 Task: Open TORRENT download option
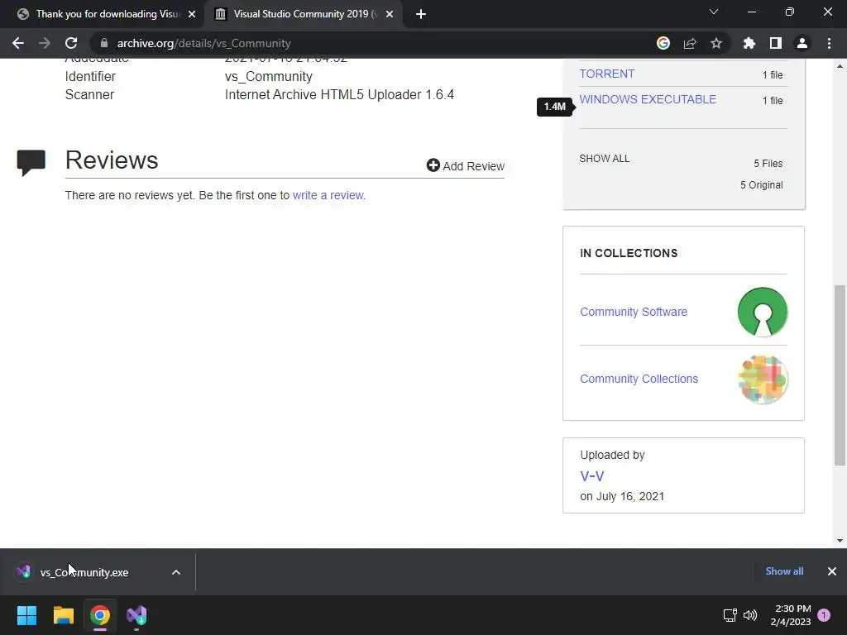point(606,74)
